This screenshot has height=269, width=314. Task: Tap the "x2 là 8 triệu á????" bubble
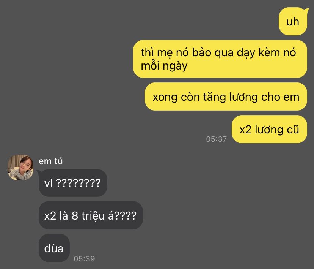pos(91,215)
